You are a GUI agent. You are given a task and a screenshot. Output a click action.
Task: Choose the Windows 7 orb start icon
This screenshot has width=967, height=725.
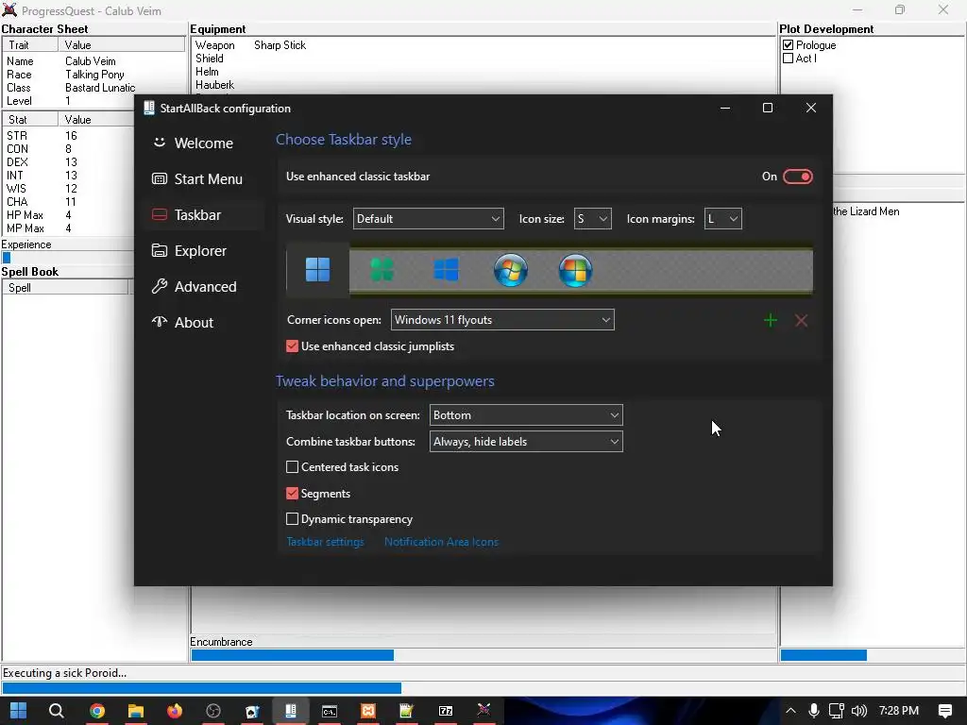pyautogui.click(x=511, y=270)
